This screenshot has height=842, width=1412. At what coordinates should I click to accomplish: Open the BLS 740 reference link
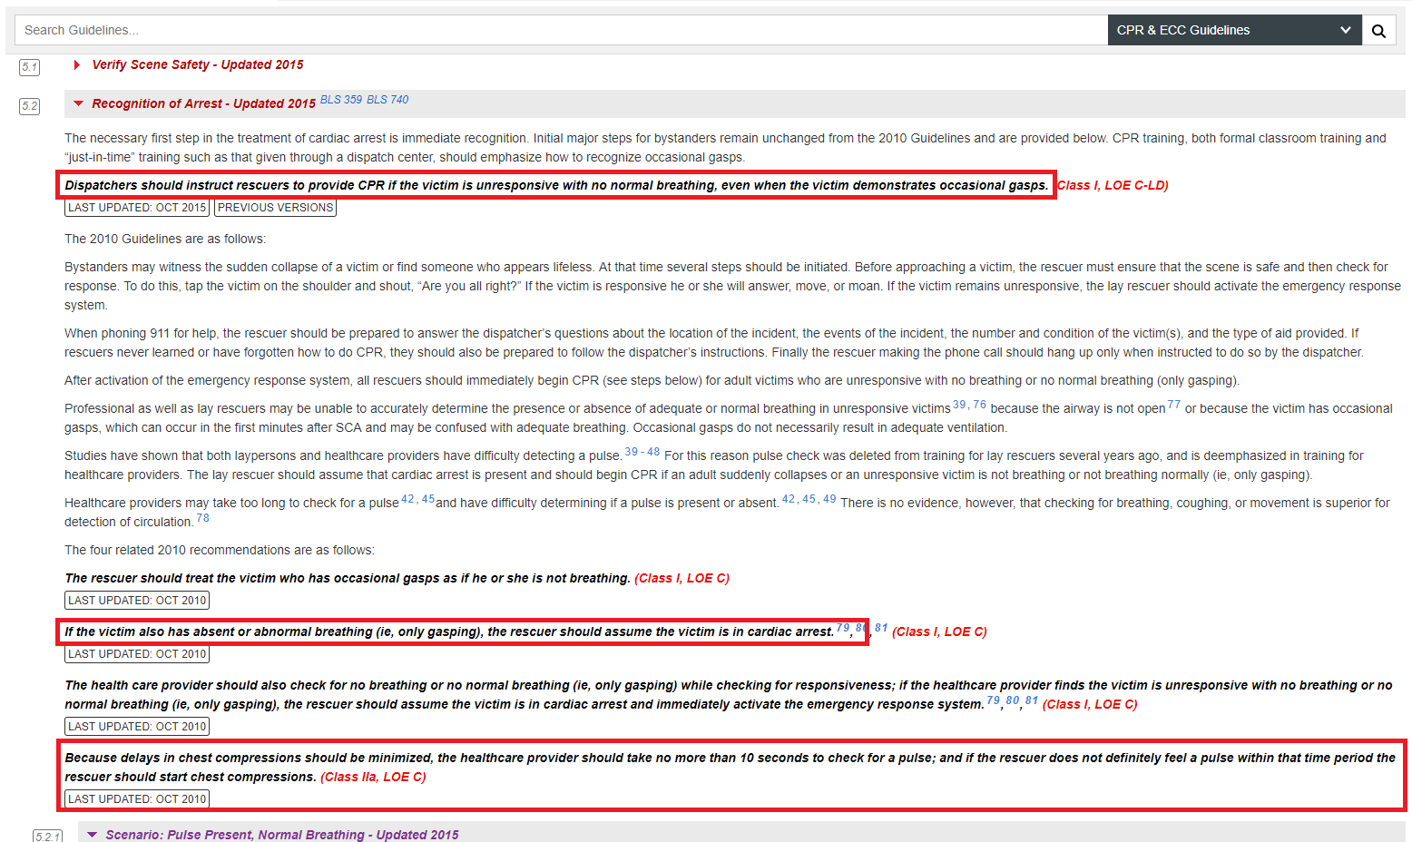pos(387,100)
